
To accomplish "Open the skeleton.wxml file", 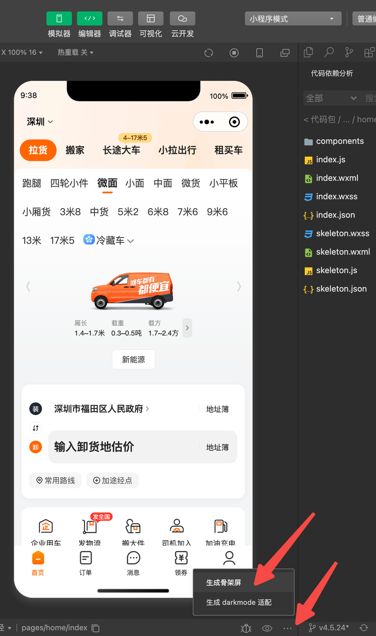I will pyautogui.click(x=337, y=252).
